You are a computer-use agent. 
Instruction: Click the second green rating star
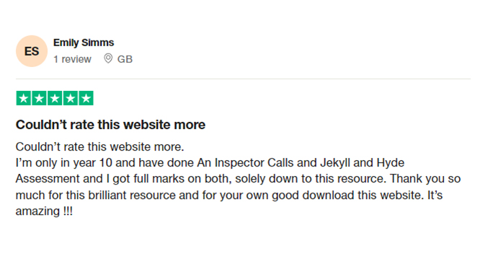point(39,98)
